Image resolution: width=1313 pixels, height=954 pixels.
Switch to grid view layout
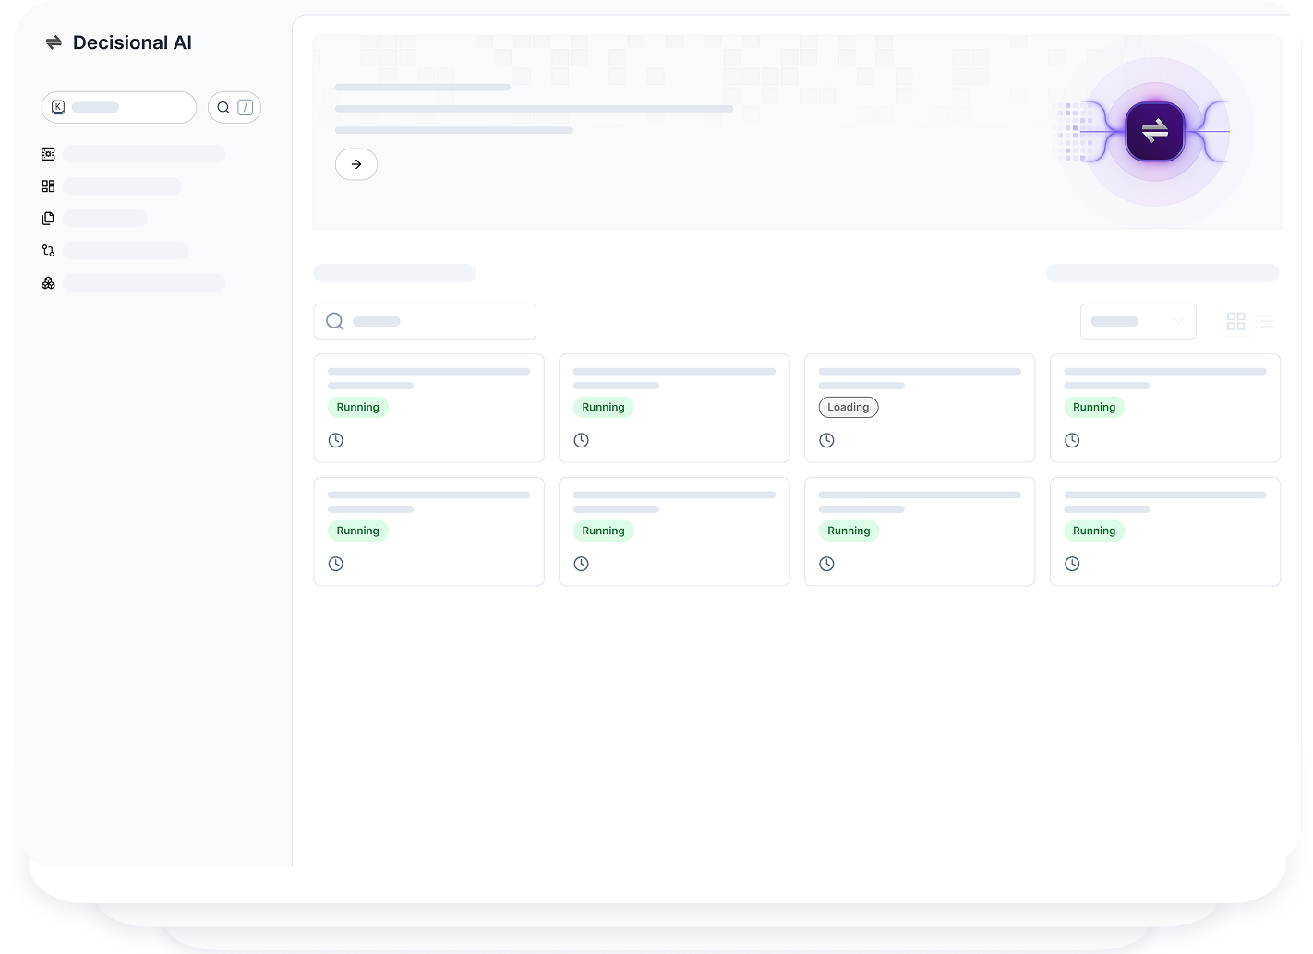pyautogui.click(x=1235, y=321)
